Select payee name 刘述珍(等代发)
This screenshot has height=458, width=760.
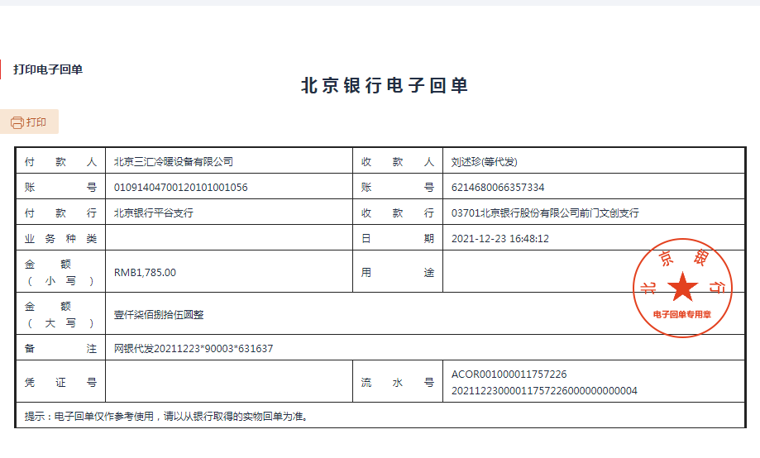point(485,162)
